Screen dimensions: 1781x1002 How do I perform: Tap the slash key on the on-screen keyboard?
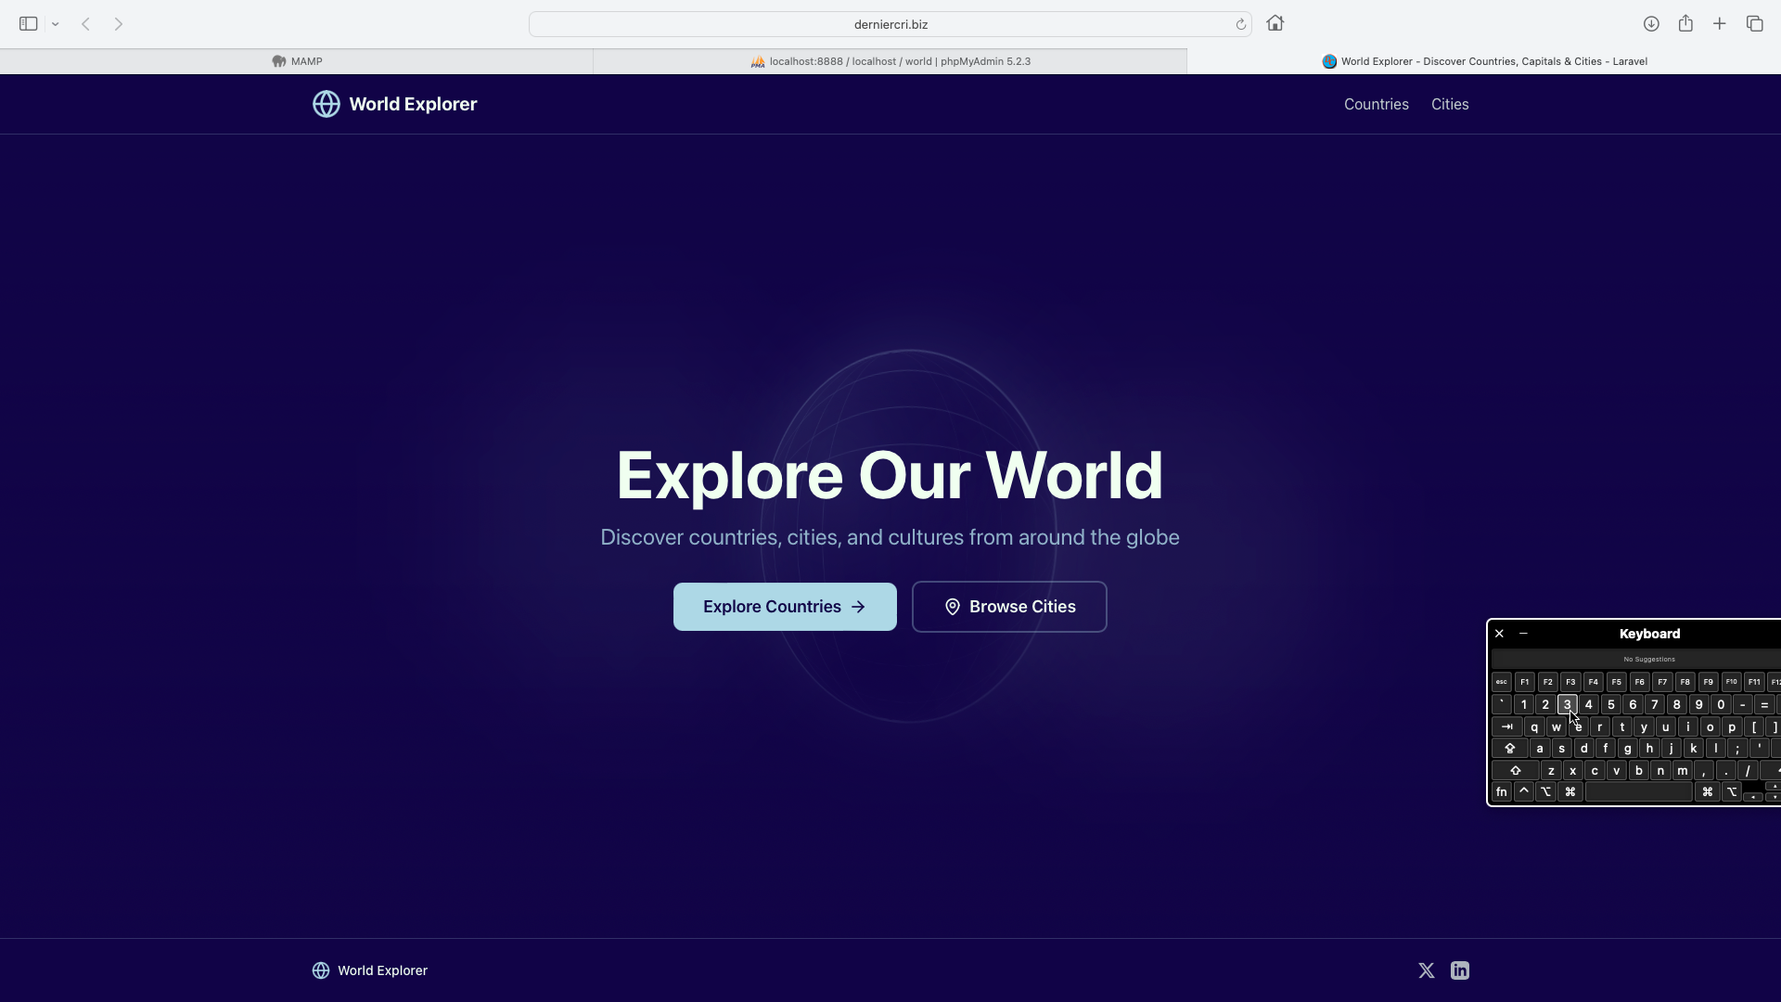pos(1748,770)
